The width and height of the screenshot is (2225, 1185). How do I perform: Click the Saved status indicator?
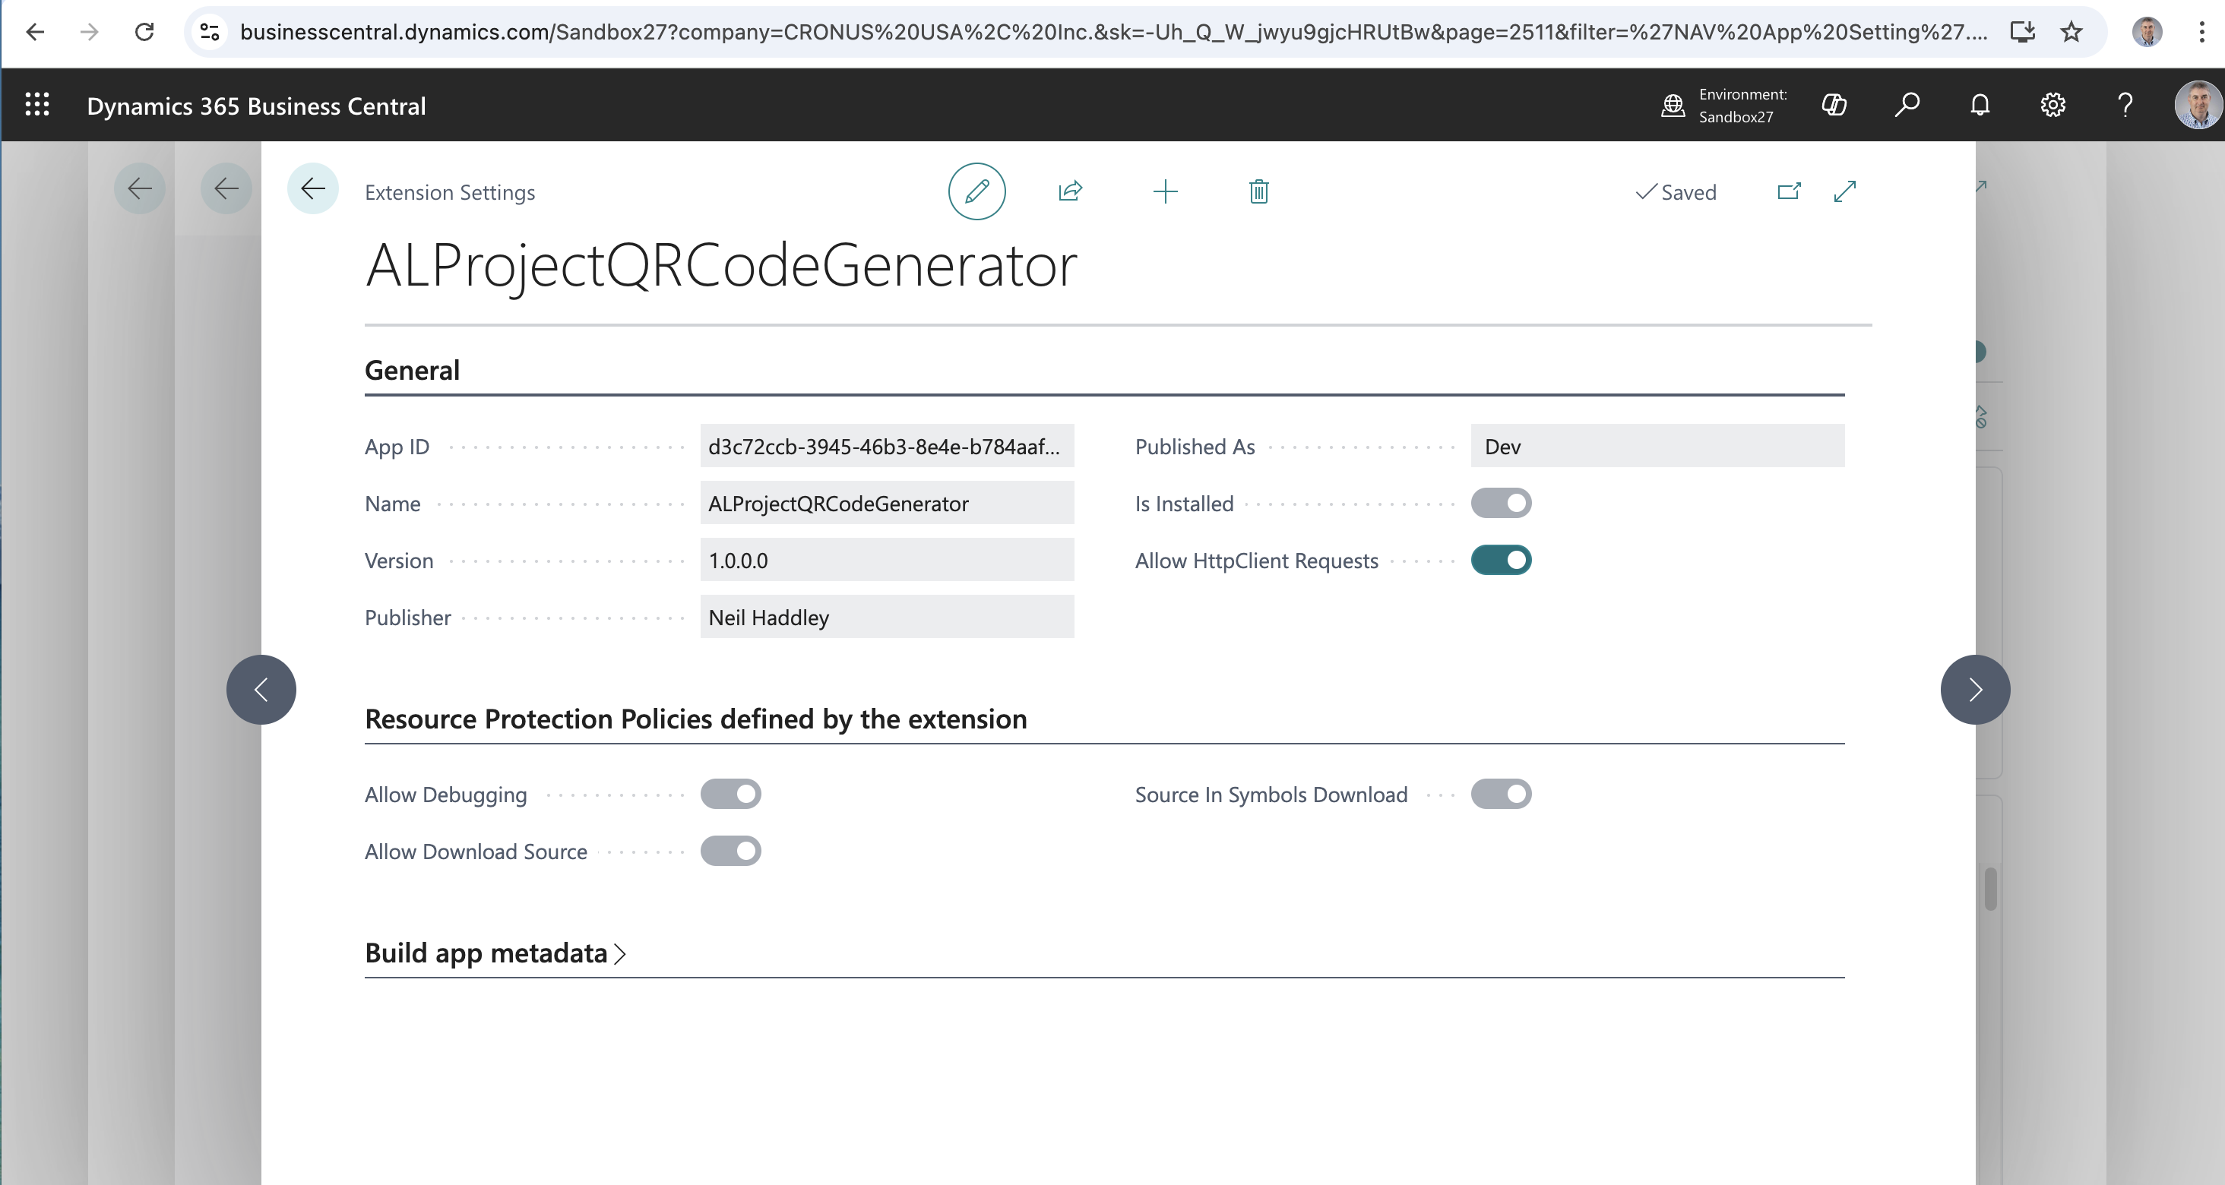tap(1676, 191)
